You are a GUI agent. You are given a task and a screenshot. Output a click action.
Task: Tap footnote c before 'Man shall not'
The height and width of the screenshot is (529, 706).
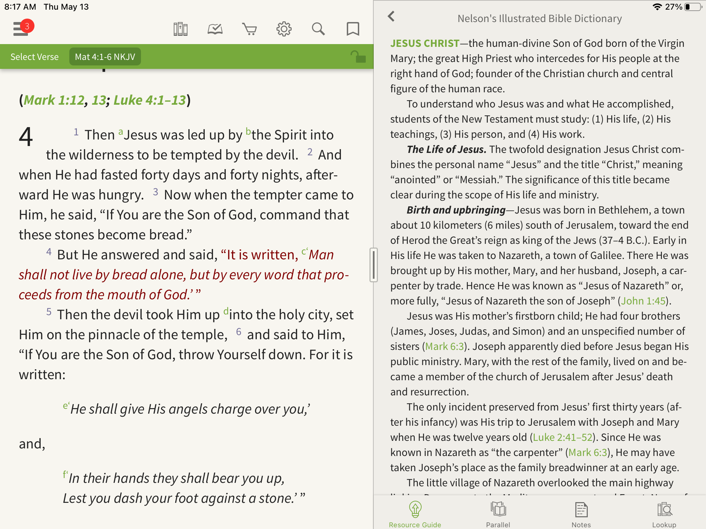coord(305,251)
